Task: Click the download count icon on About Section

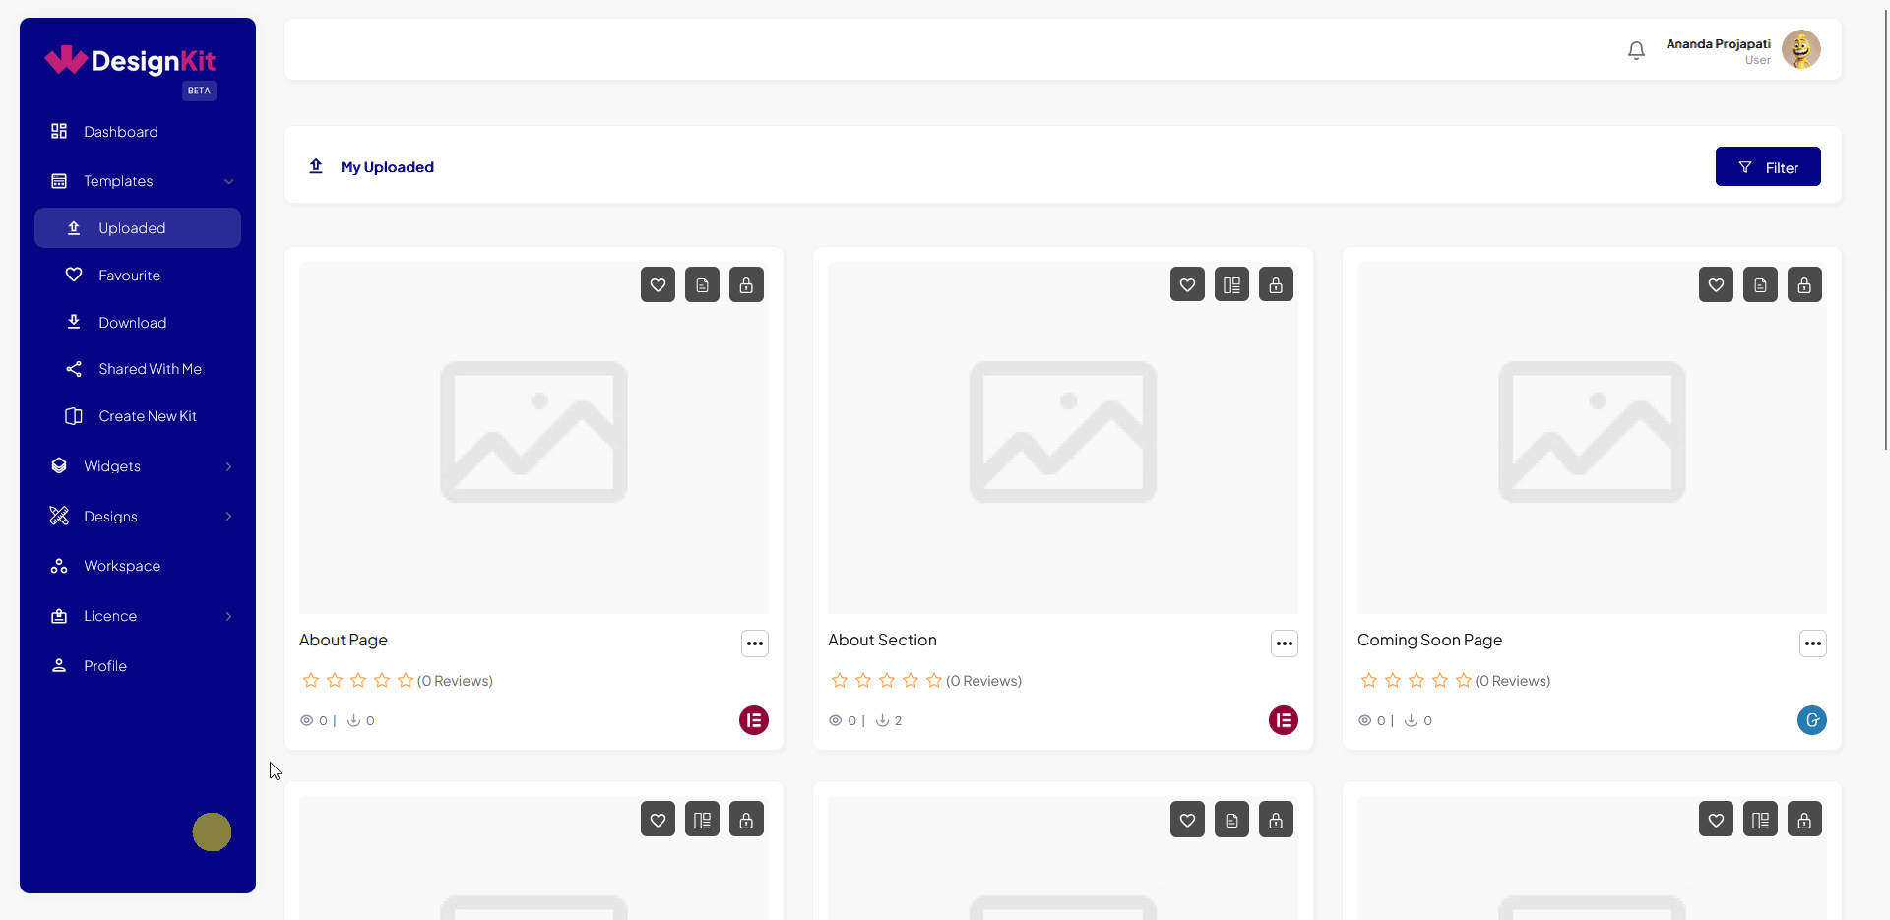Action: [882, 720]
